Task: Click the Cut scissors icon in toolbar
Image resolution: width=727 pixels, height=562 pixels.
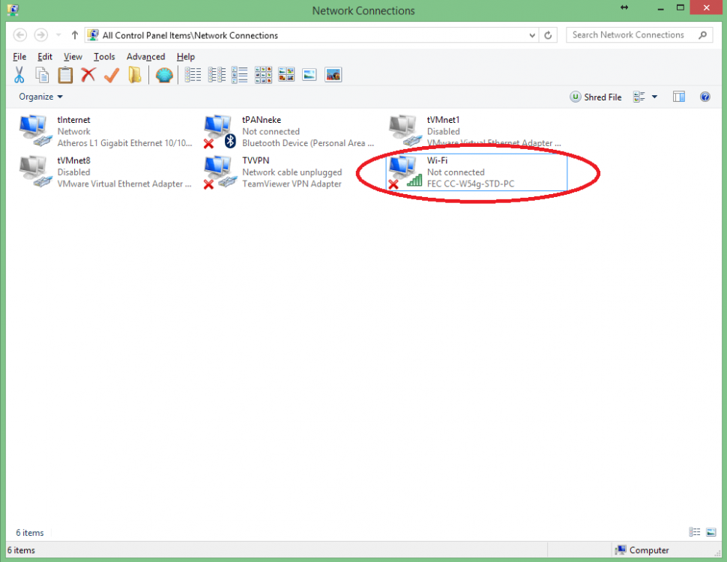Action: point(19,75)
